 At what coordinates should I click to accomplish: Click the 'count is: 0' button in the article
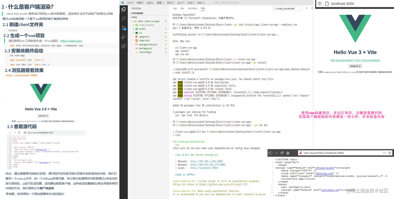[43, 116]
